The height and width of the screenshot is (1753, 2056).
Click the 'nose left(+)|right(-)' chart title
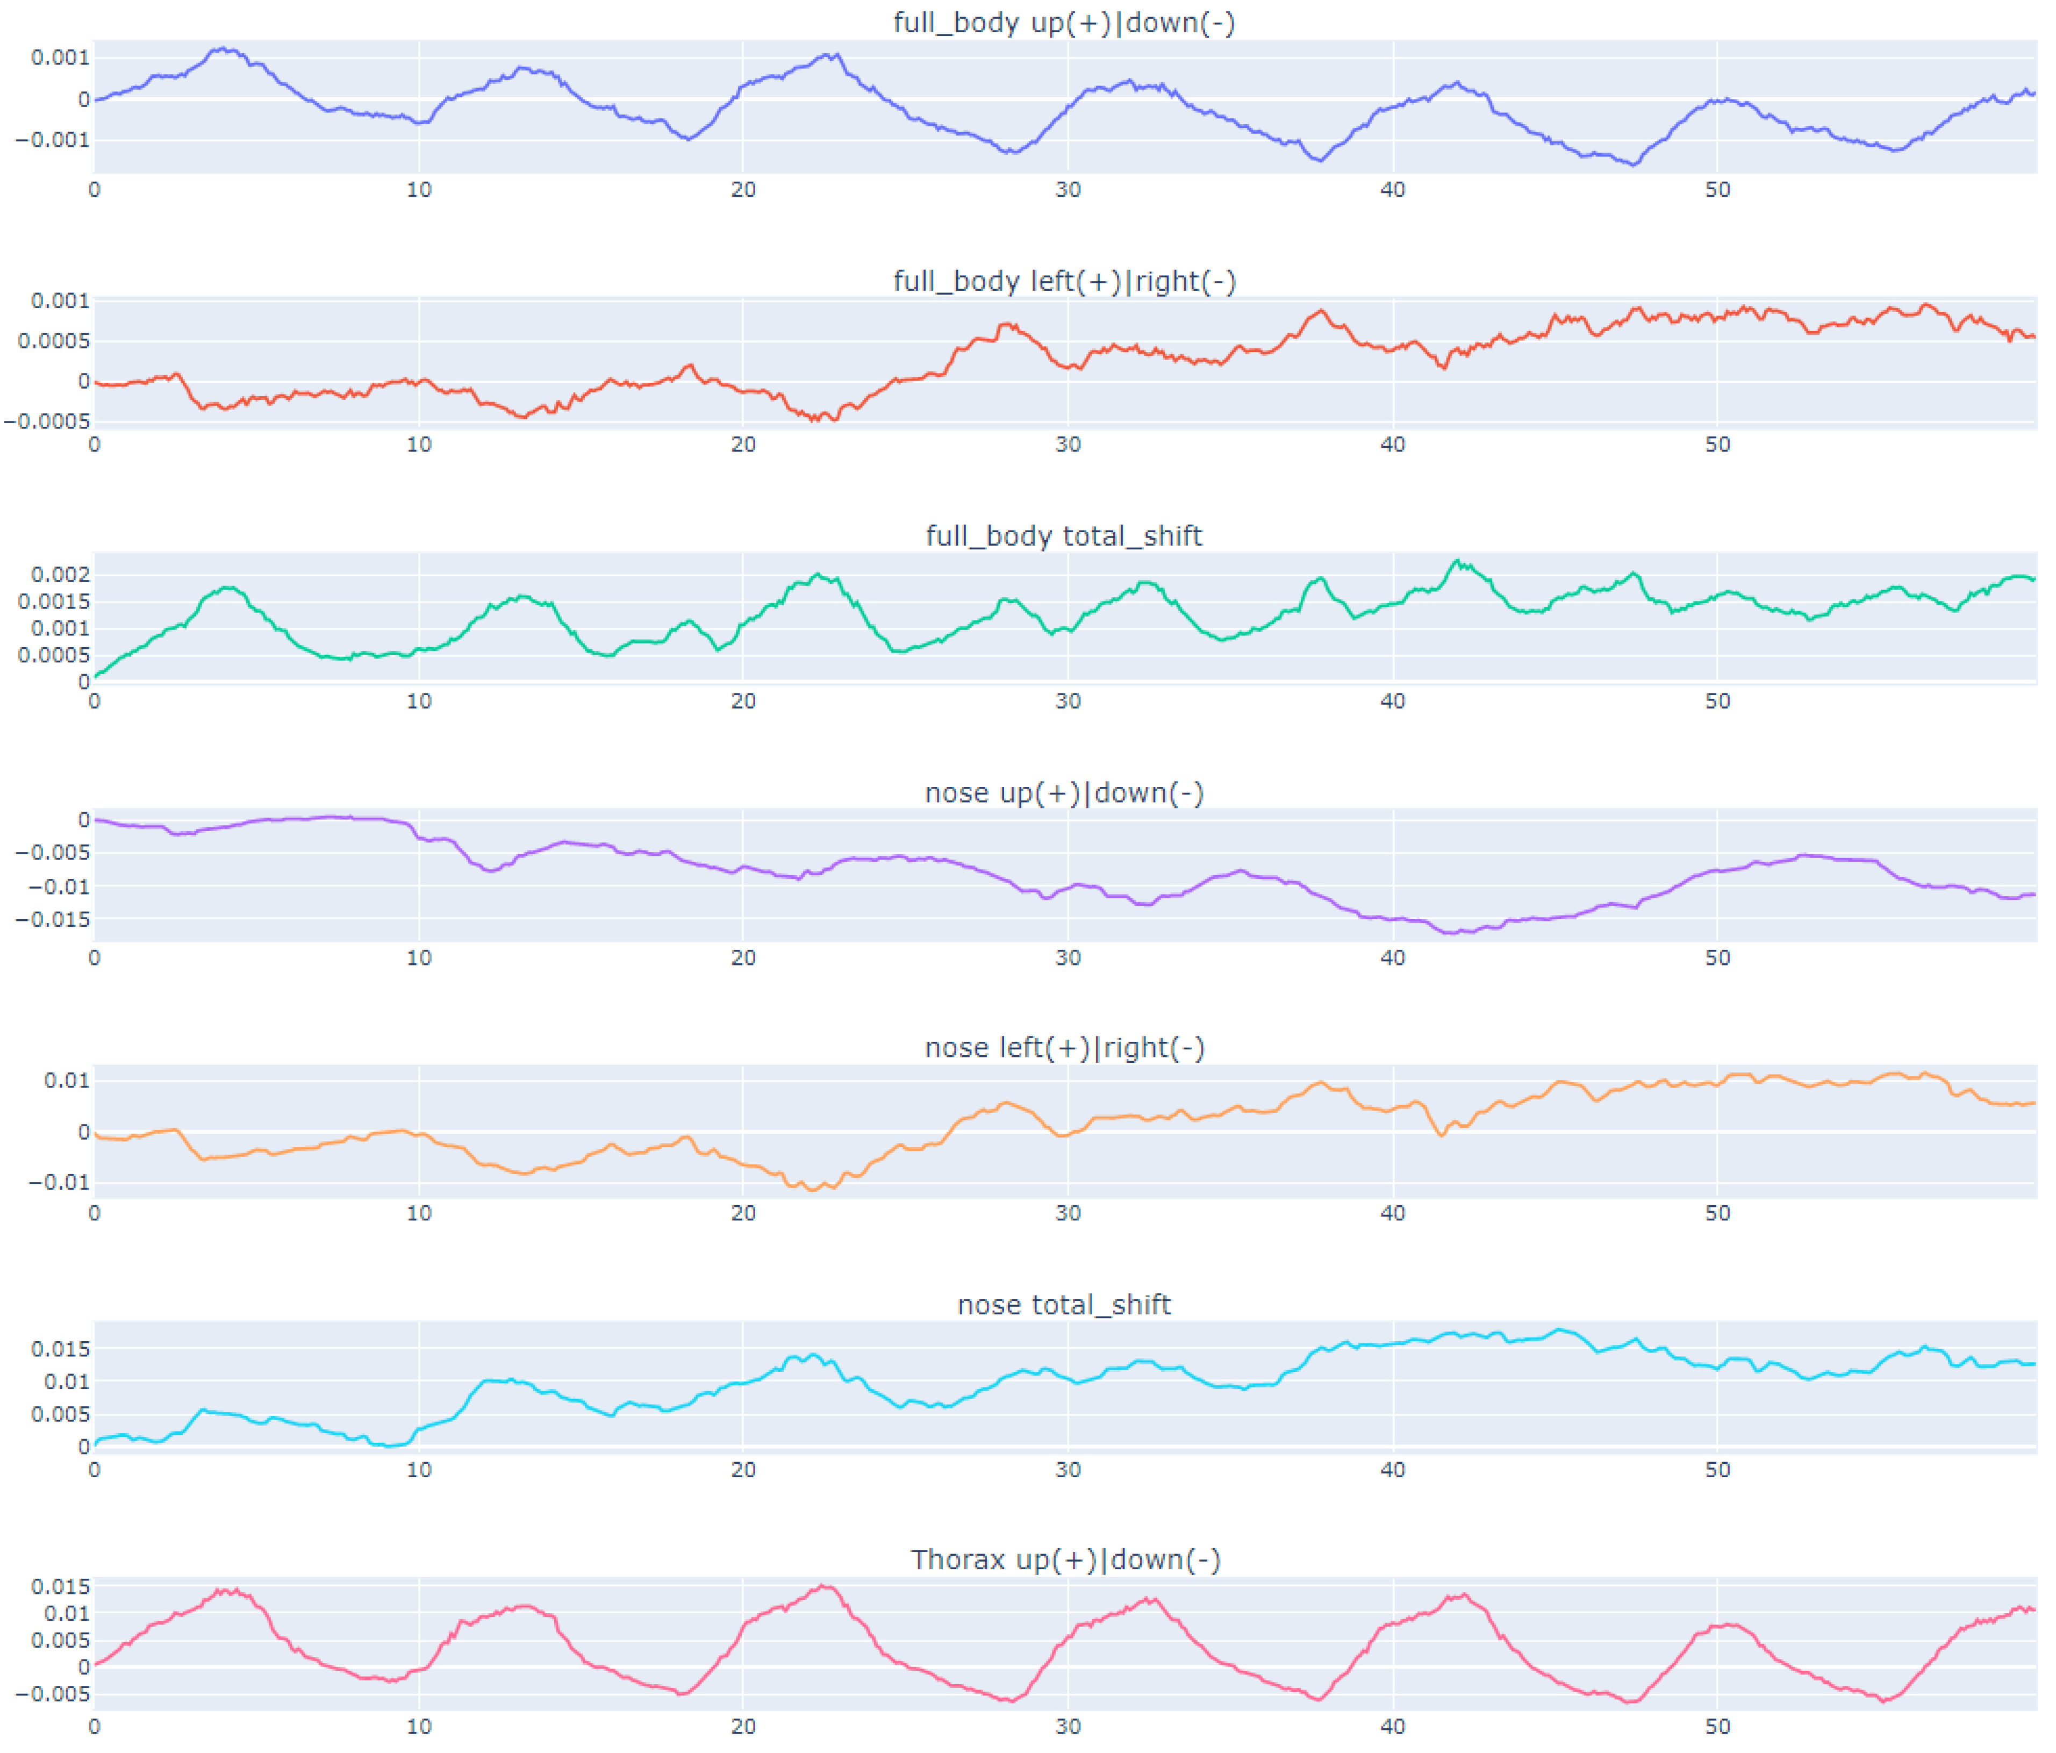(1064, 1047)
